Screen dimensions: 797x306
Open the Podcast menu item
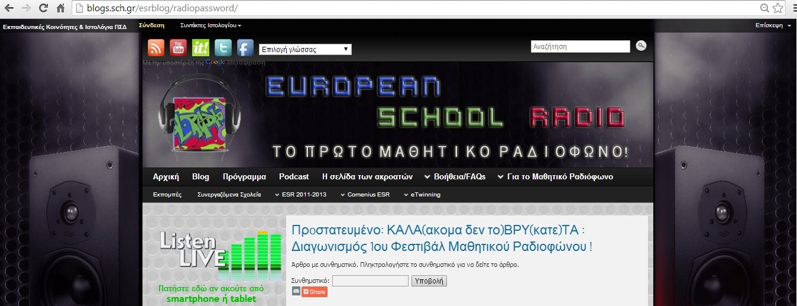(294, 176)
